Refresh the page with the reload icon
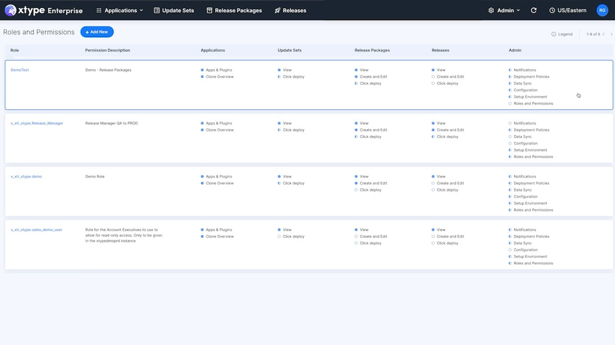615x345 pixels. [x=533, y=10]
